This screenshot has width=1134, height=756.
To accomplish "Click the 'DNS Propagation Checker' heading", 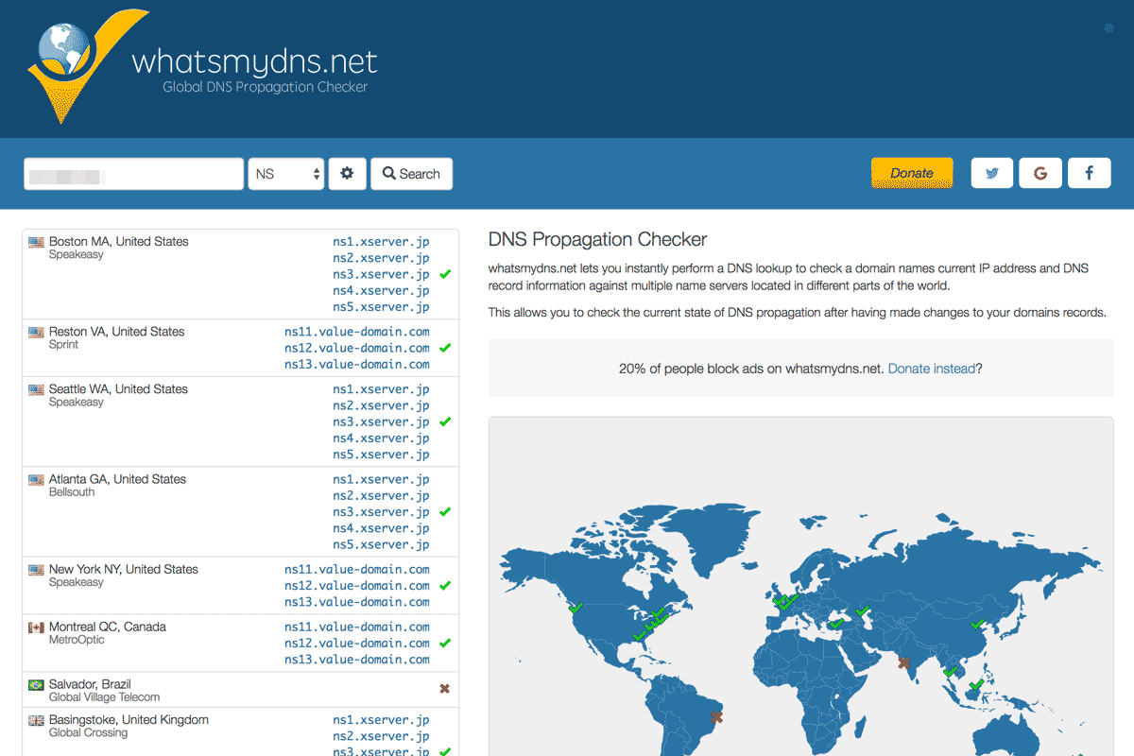I will (x=597, y=240).
